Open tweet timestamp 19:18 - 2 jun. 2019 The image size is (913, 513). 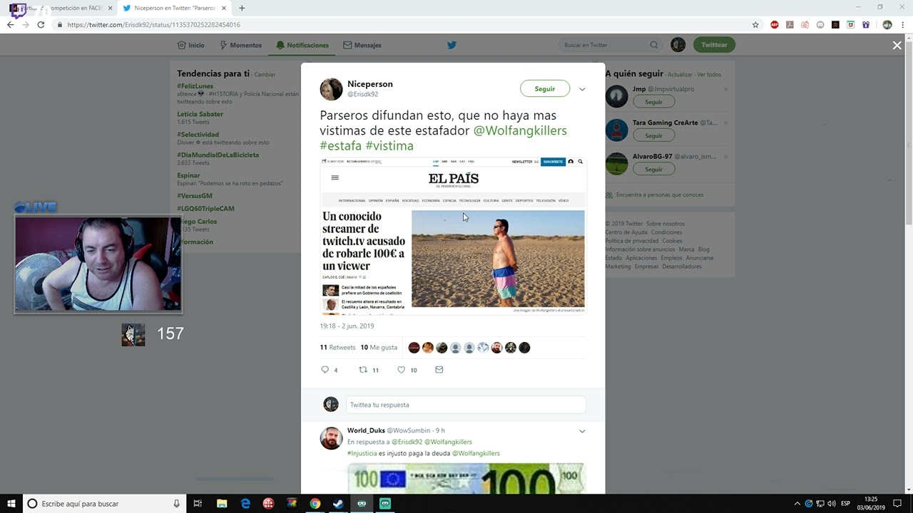tap(347, 326)
